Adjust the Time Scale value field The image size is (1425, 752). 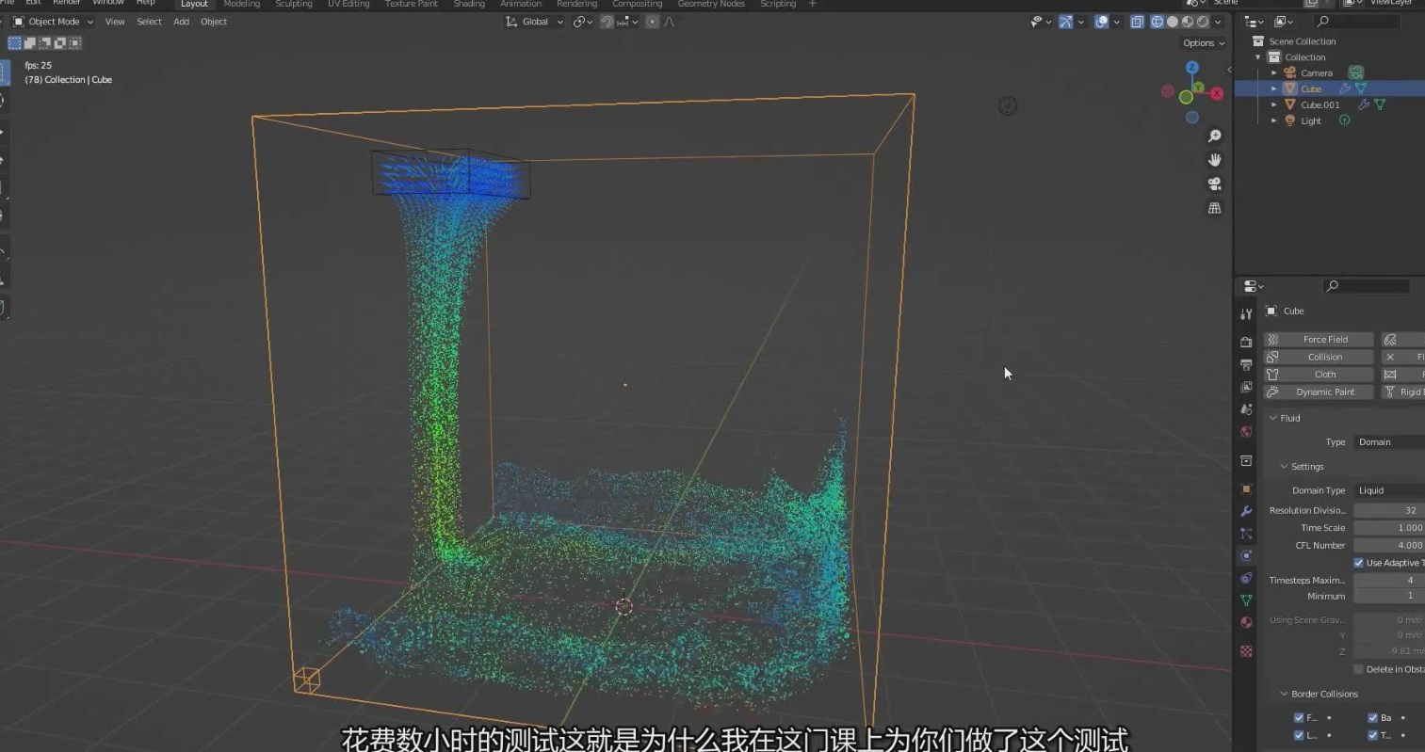(x=1388, y=528)
